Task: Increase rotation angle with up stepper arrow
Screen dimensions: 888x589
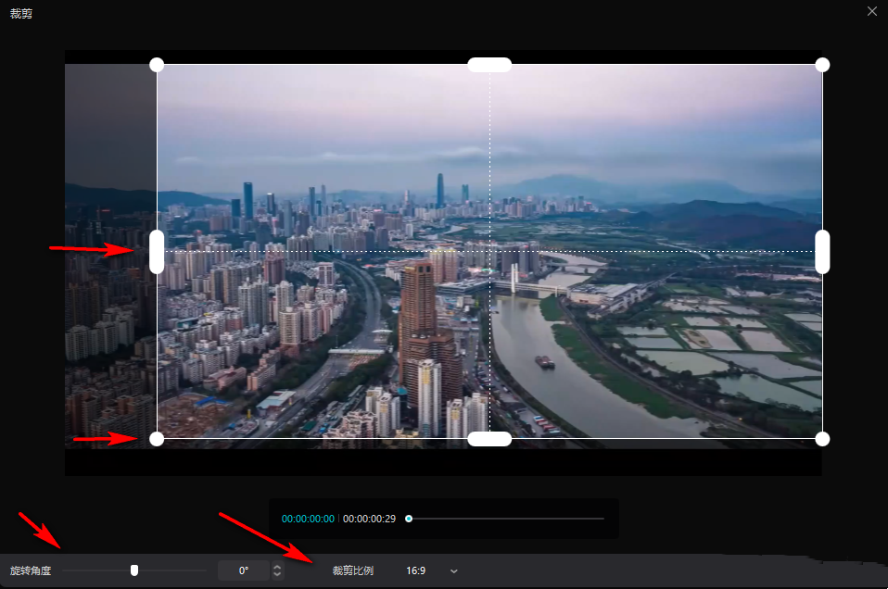Action: click(277, 567)
